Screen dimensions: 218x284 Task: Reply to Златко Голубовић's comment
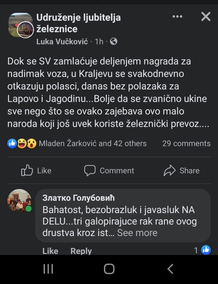81,251
